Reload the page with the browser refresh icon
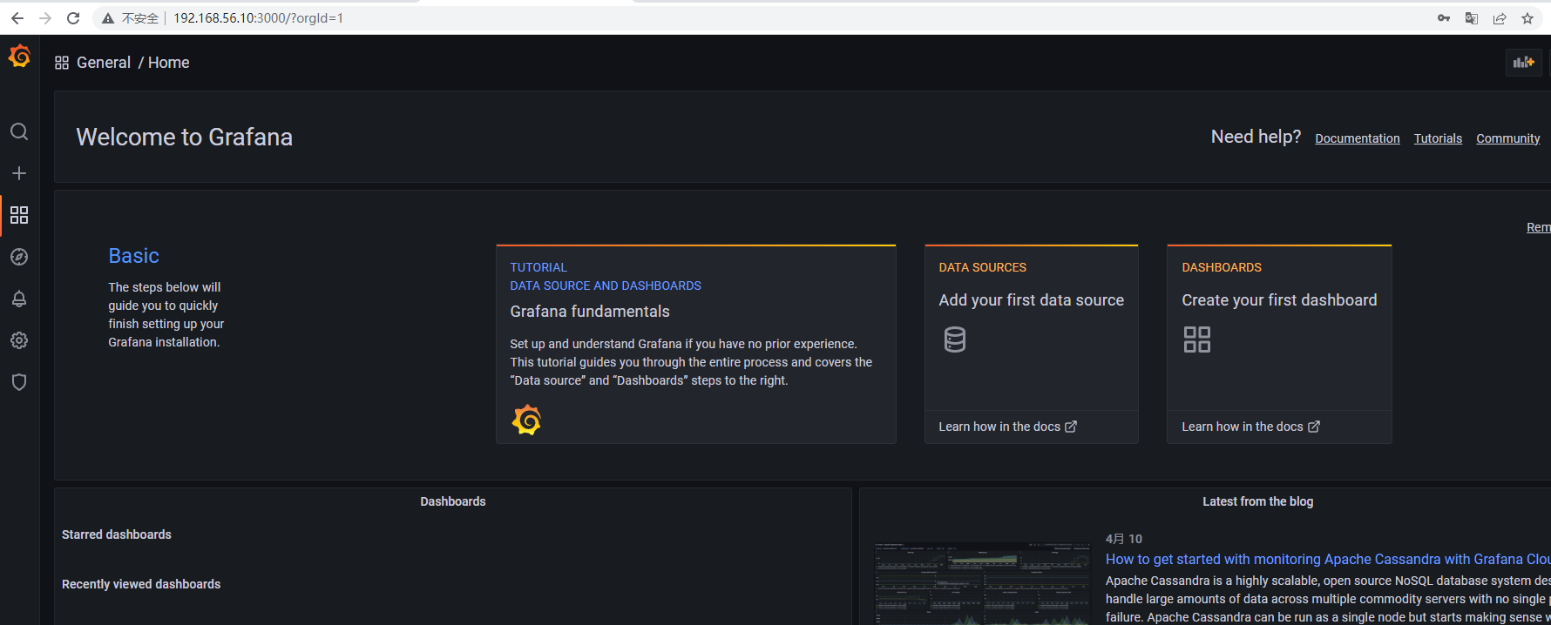The width and height of the screenshot is (1551, 625). tap(73, 18)
